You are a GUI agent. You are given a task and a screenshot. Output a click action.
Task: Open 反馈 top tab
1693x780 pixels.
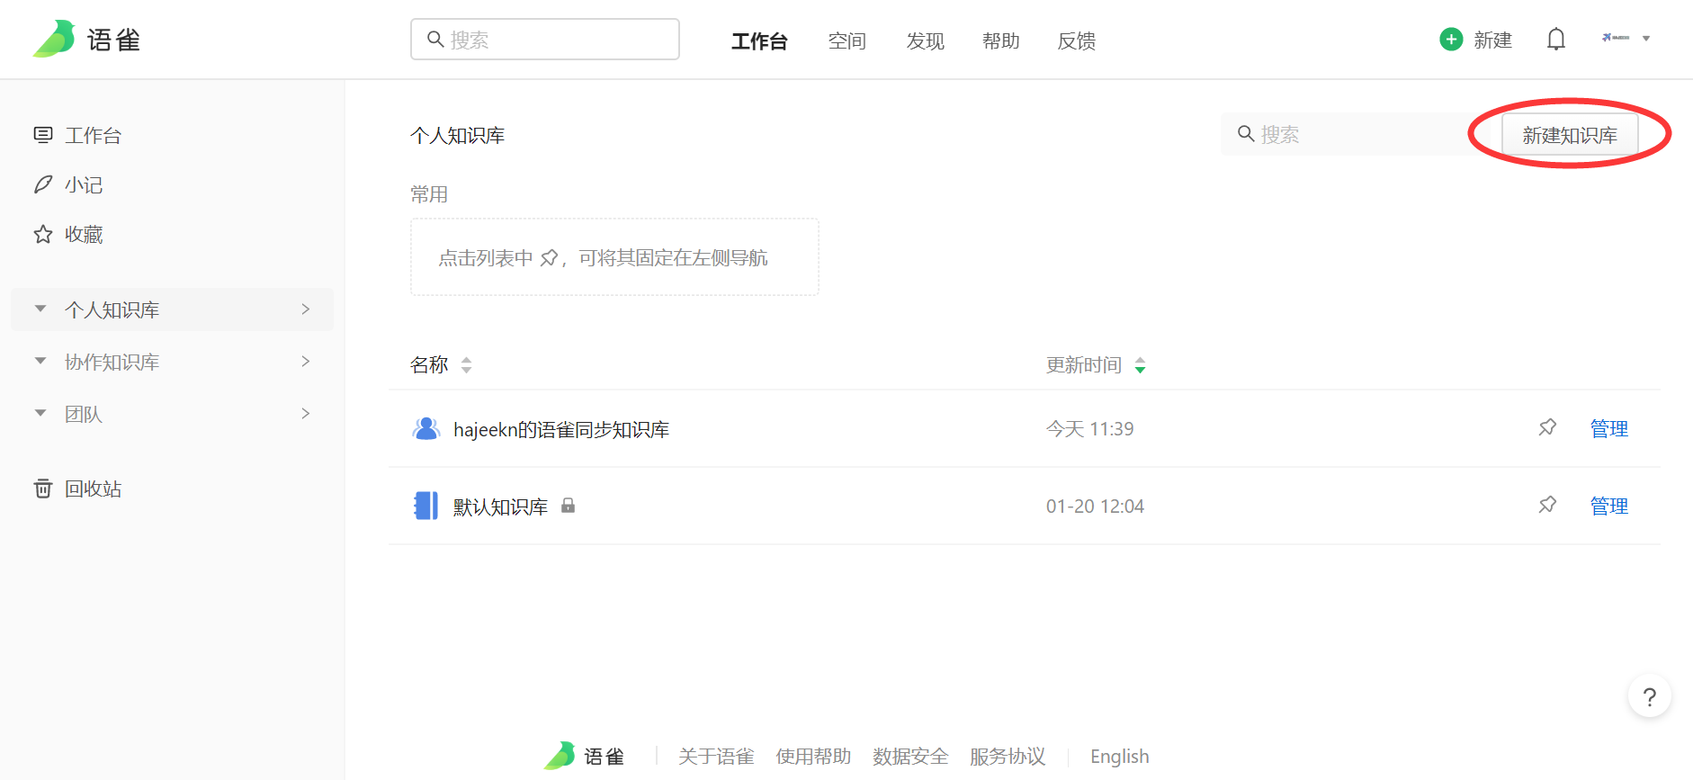click(x=1076, y=40)
